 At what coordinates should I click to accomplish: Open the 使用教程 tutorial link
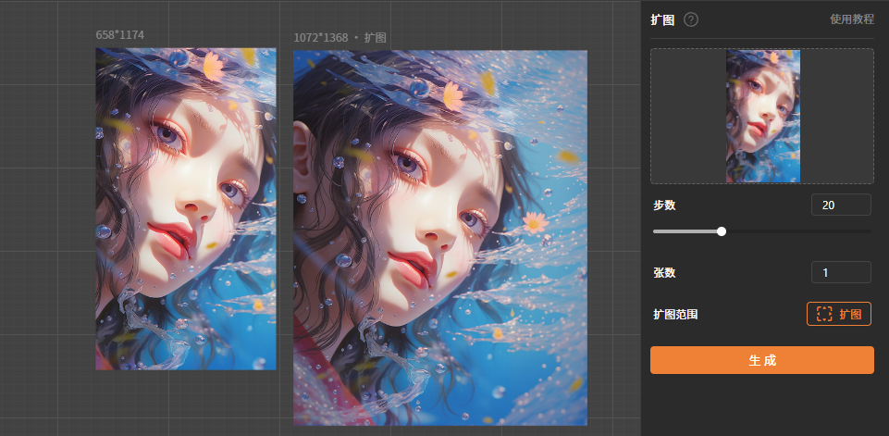point(852,19)
